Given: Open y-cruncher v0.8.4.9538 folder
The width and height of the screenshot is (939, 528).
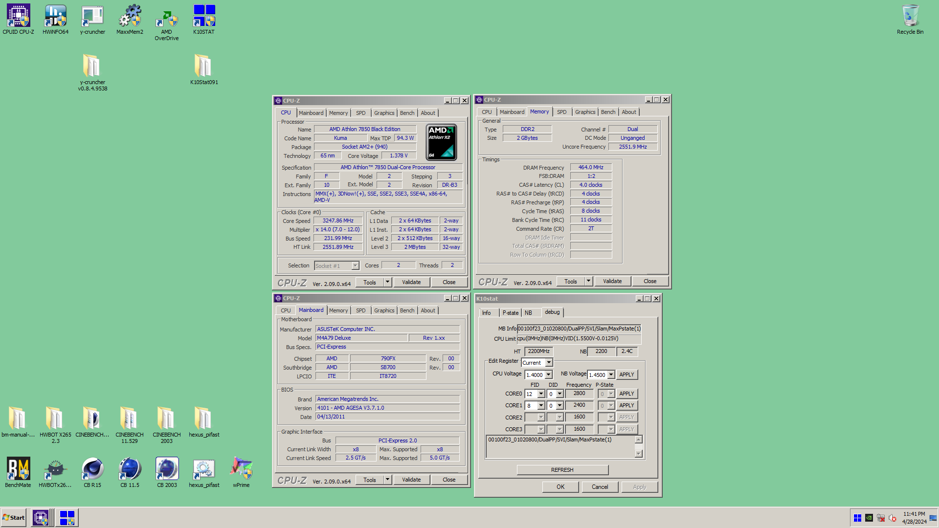Looking at the screenshot, I should coord(92,72).
